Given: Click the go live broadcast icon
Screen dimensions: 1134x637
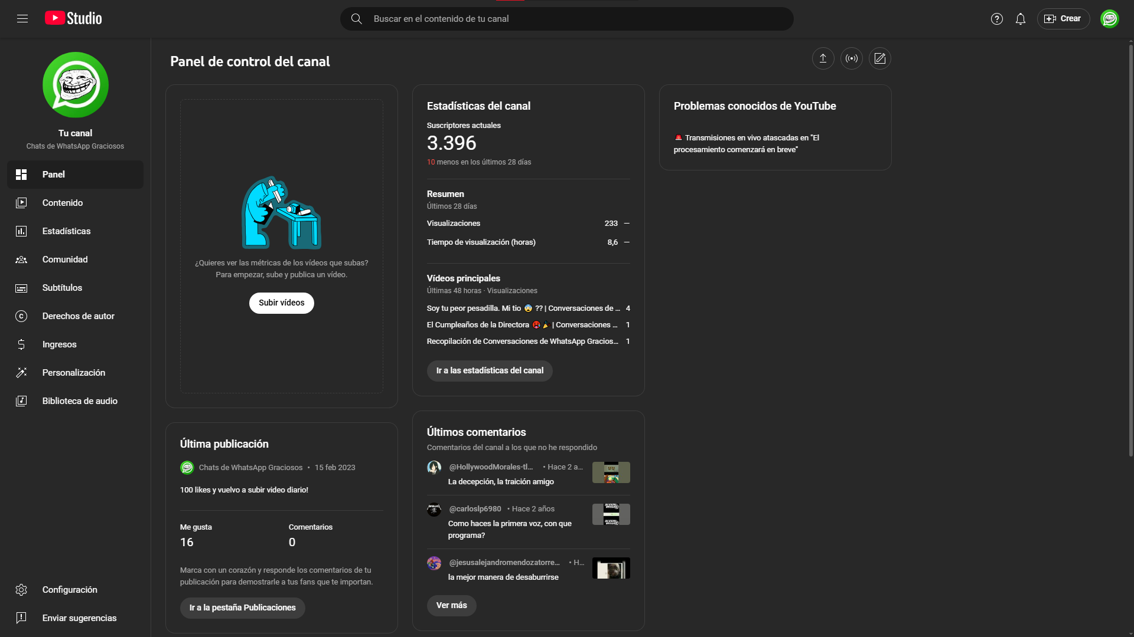Looking at the screenshot, I should (x=851, y=58).
